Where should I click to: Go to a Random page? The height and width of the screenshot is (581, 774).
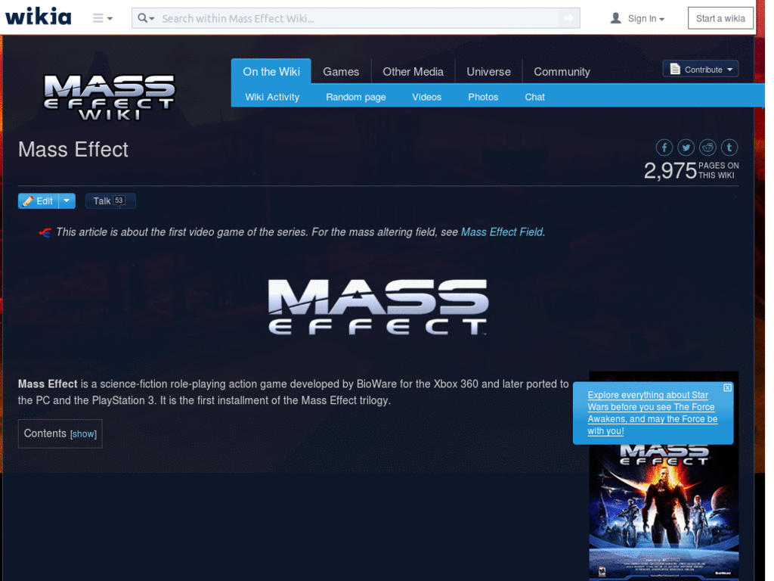point(356,98)
